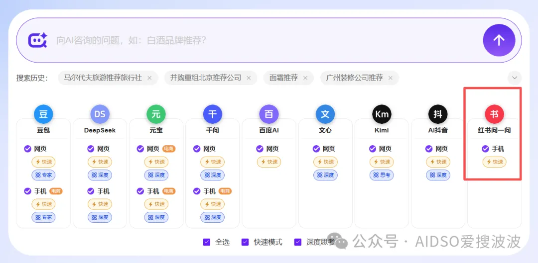Uncheck 网页 under 文心

(x=316, y=149)
